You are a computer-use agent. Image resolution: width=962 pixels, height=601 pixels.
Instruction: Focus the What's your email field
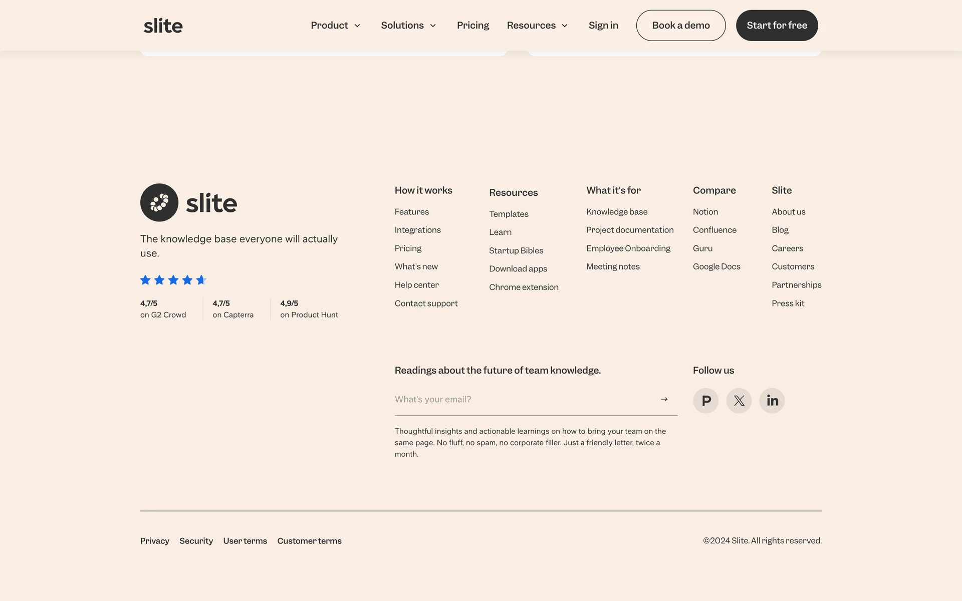[521, 399]
